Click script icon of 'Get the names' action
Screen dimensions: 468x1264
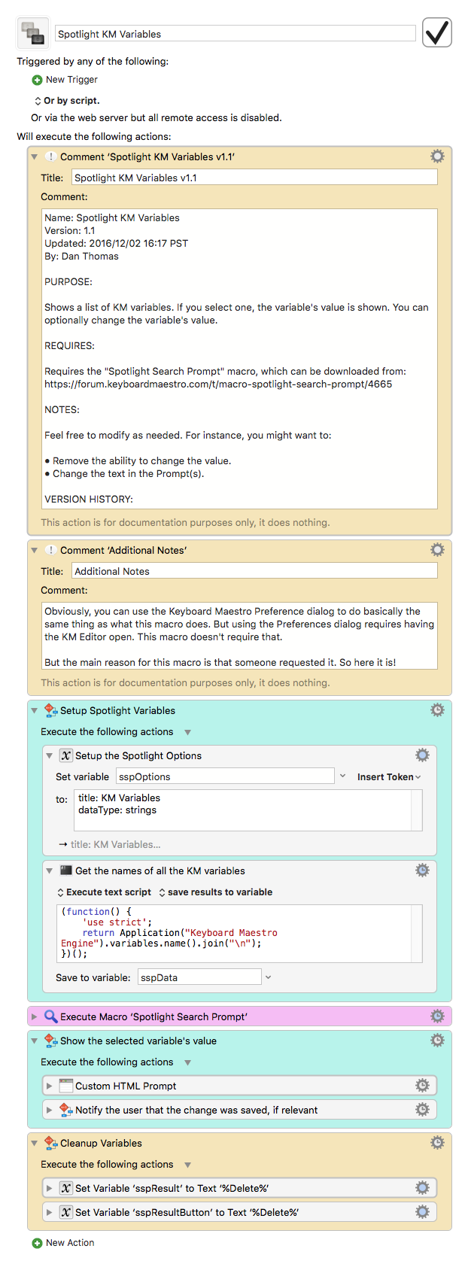(x=65, y=871)
